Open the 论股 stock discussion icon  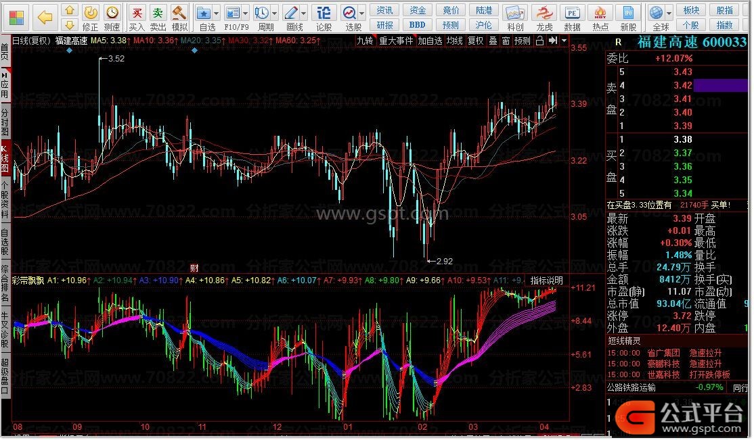click(324, 18)
